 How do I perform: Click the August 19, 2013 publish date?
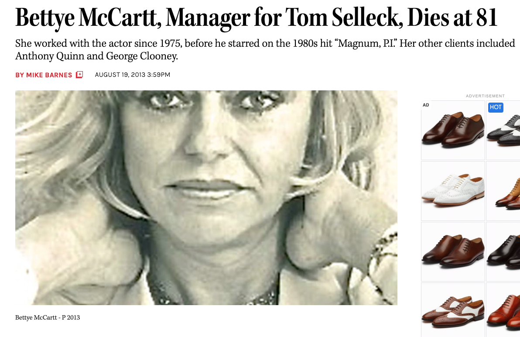pyautogui.click(x=132, y=75)
